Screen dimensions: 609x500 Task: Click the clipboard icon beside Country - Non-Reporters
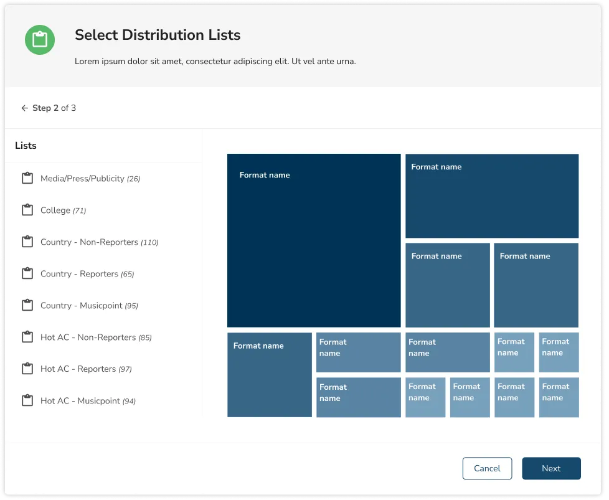coord(27,242)
